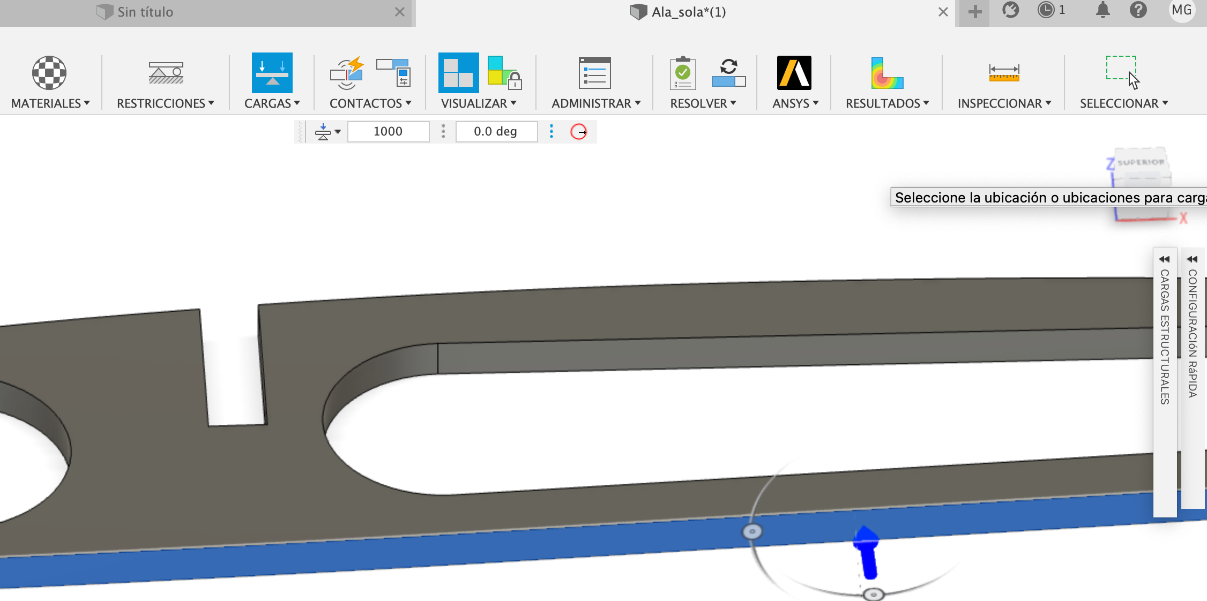This screenshot has width=1207, height=601.
Task: Click the Resolver solve icon
Action: pos(728,73)
